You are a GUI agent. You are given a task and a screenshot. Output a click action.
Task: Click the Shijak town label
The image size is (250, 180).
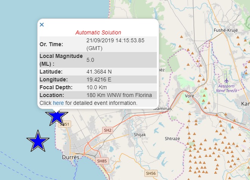click(x=140, y=135)
